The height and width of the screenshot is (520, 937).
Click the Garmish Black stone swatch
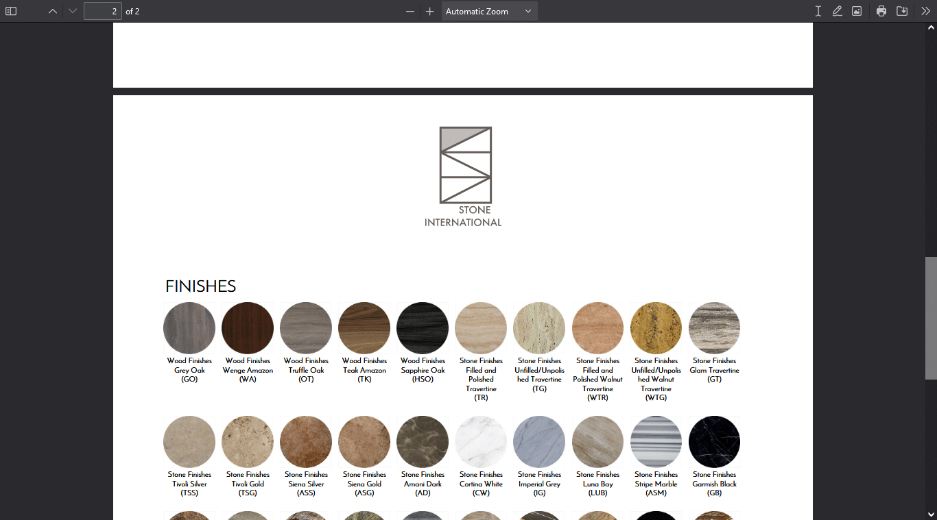714,442
